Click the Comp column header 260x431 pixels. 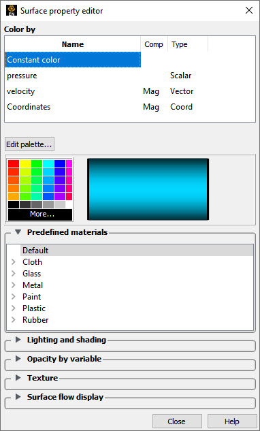click(154, 44)
